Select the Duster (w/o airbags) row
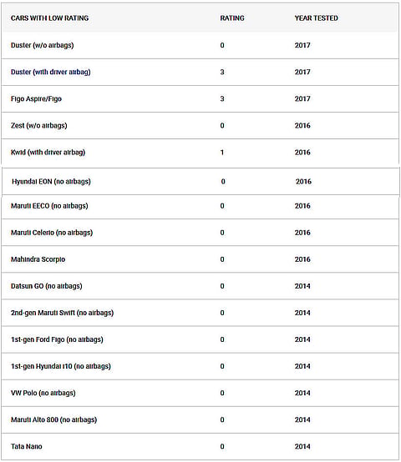The width and height of the screenshot is (401, 462). click(200, 45)
